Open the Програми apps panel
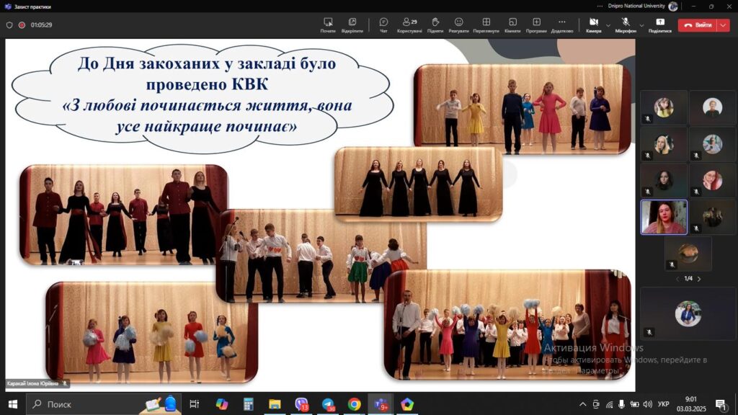Screen dimensions: 738x415 pos(536,25)
